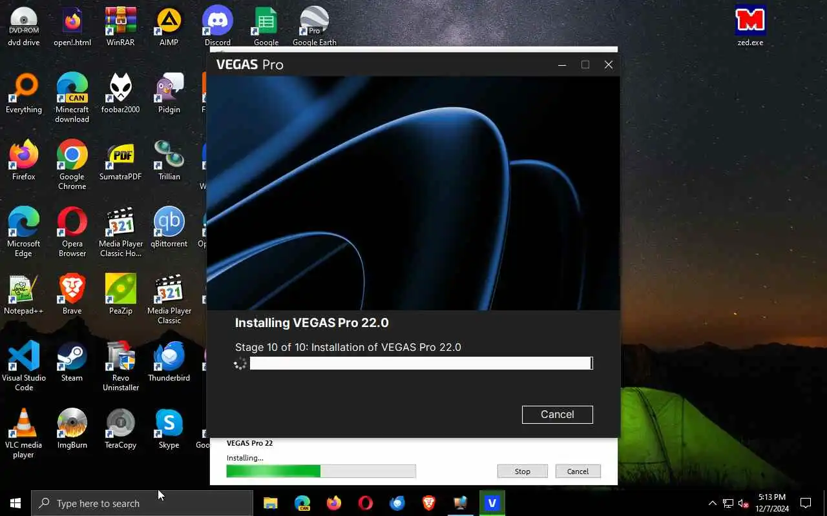Click the Installing VEGAS Pro 22.0 heading
827x516 pixels.
click(311, 322)
